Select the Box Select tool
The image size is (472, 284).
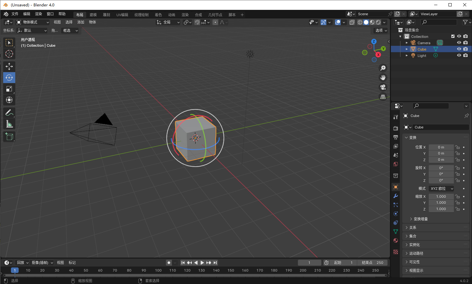(x=9, y=43)
